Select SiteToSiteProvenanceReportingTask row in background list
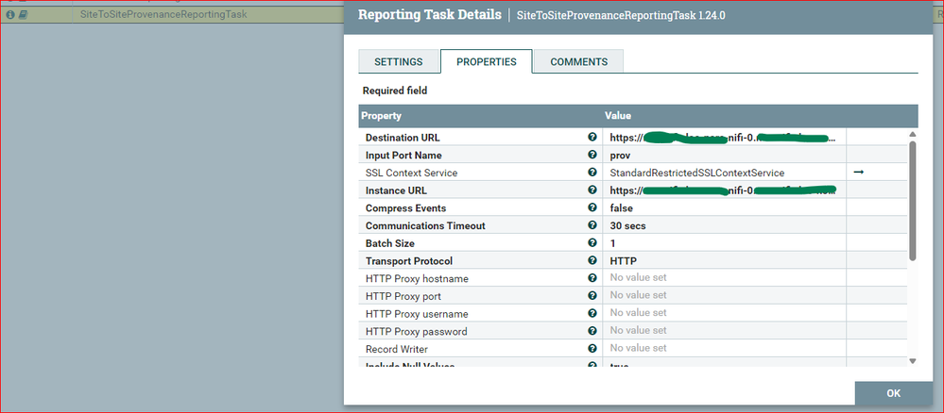This screenshot has height=413, width=944. coord(172,14)
